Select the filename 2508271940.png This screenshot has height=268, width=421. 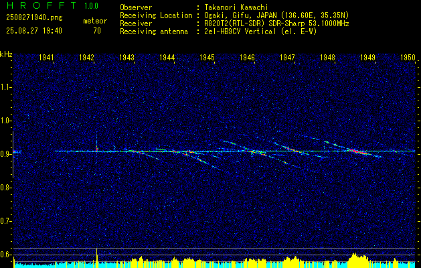point(34,17)
